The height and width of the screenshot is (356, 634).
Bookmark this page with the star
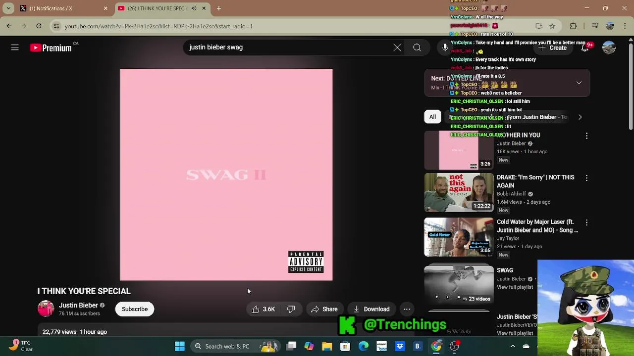[552, 26]
